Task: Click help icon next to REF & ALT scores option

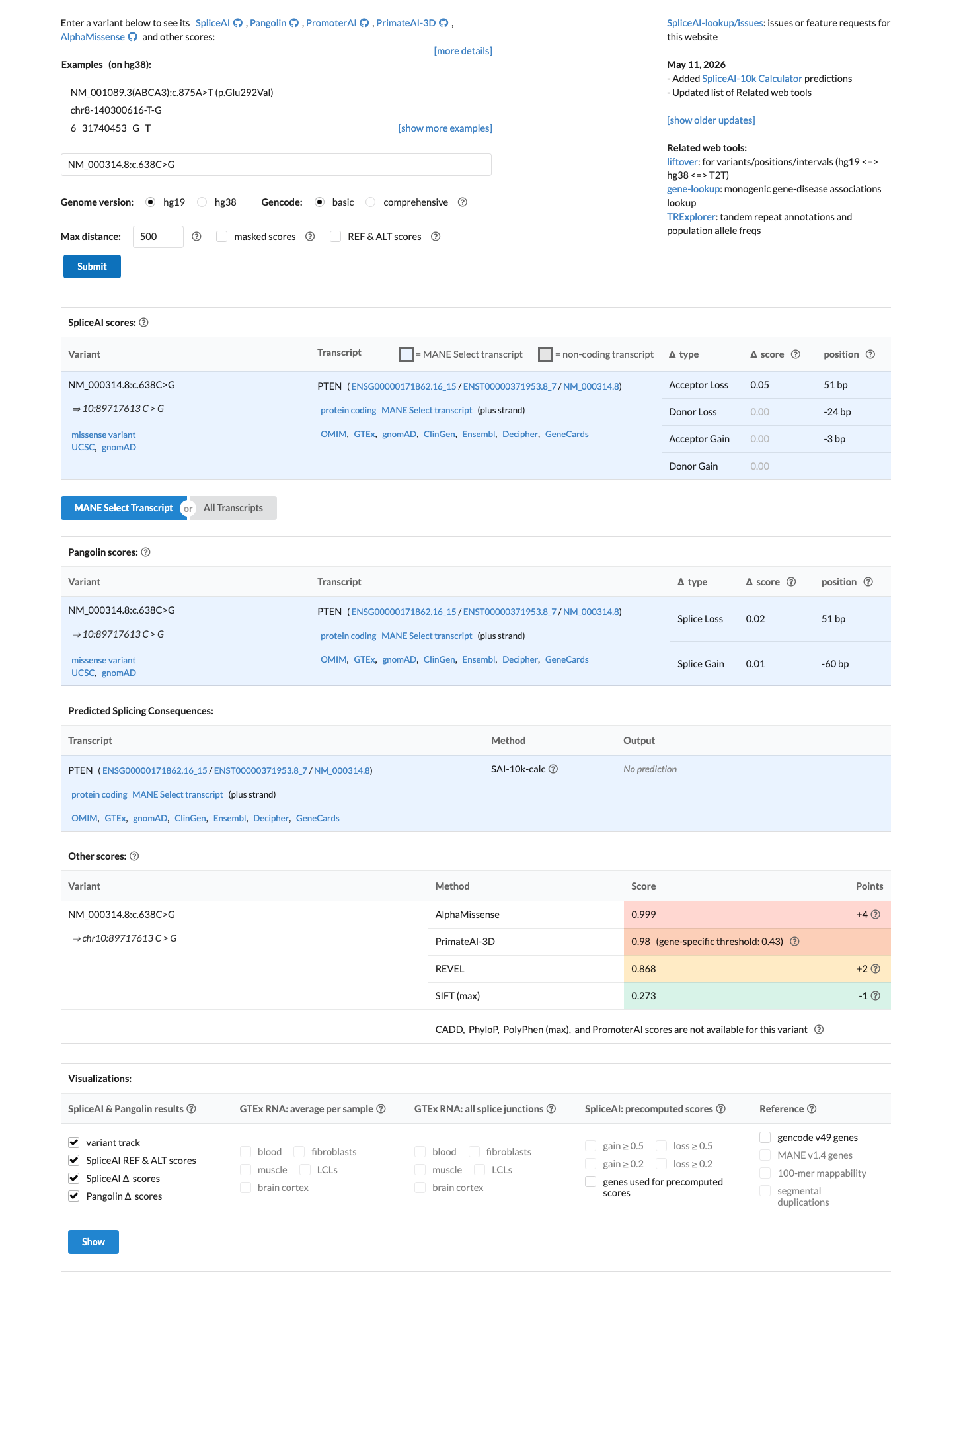Action: pos(436,237)
